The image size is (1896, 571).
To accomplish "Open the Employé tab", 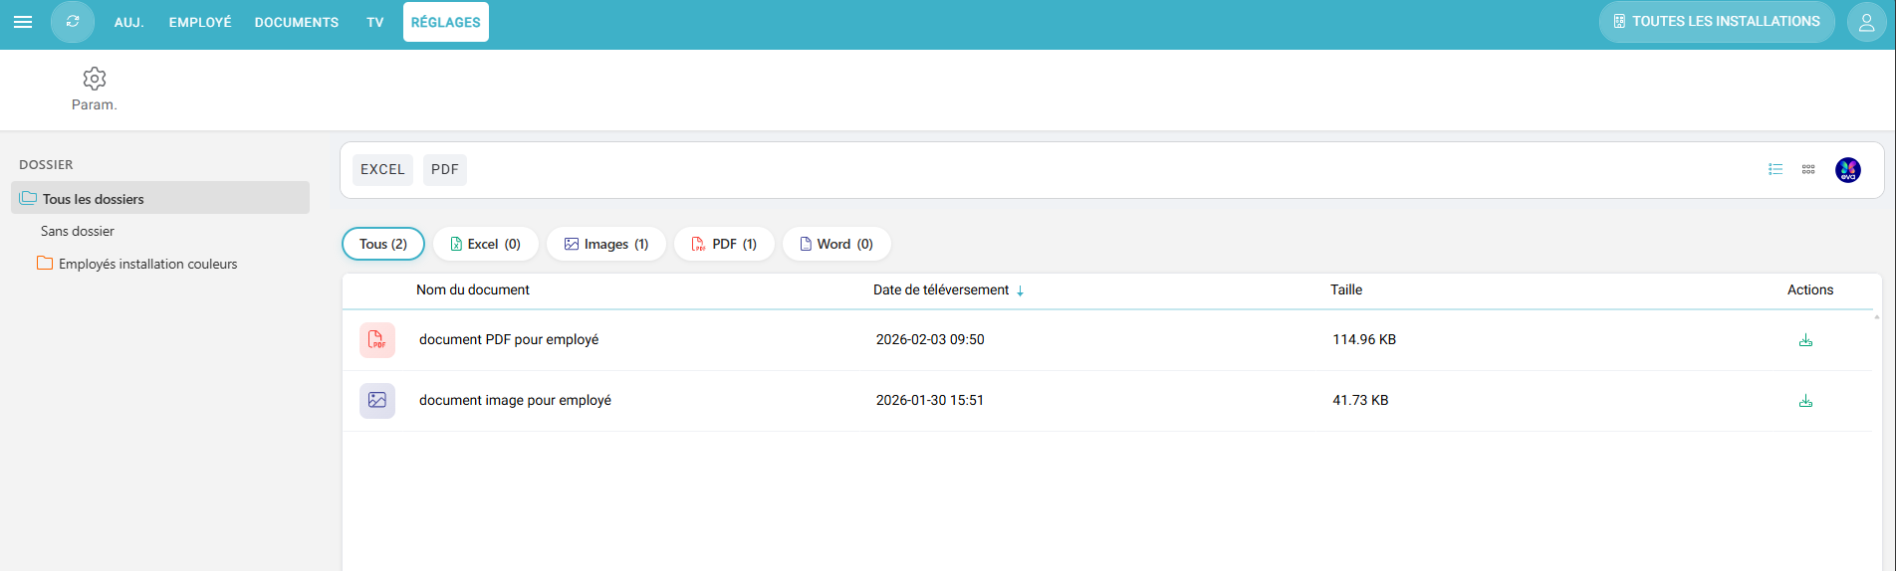I will pyautogui.click(x=199, y=22).
